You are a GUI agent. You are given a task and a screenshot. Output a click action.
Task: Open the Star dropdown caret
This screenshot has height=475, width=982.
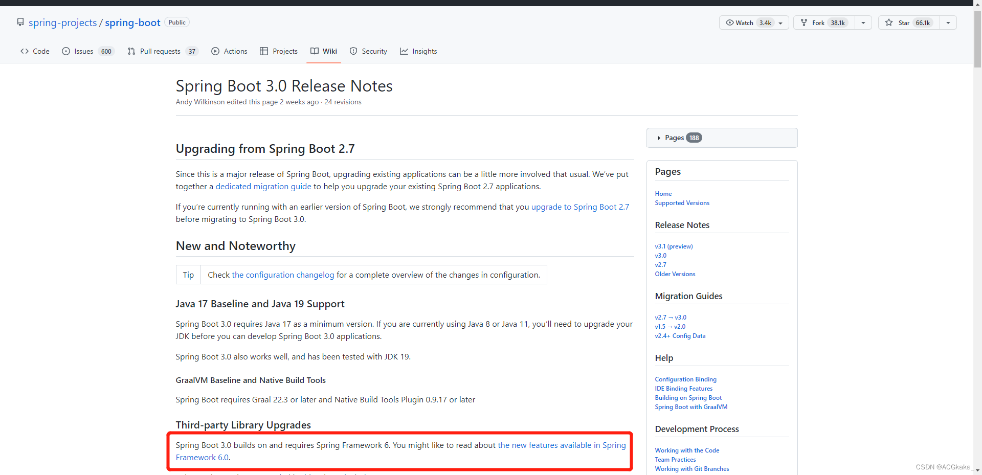[x=949, y=22]
